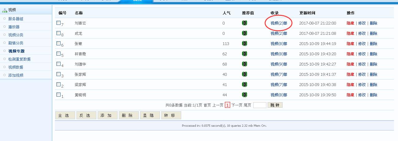Viewport: 398px width, 141px height.
Task: Click the 人气 column header
Action: (x=226, y=13)
